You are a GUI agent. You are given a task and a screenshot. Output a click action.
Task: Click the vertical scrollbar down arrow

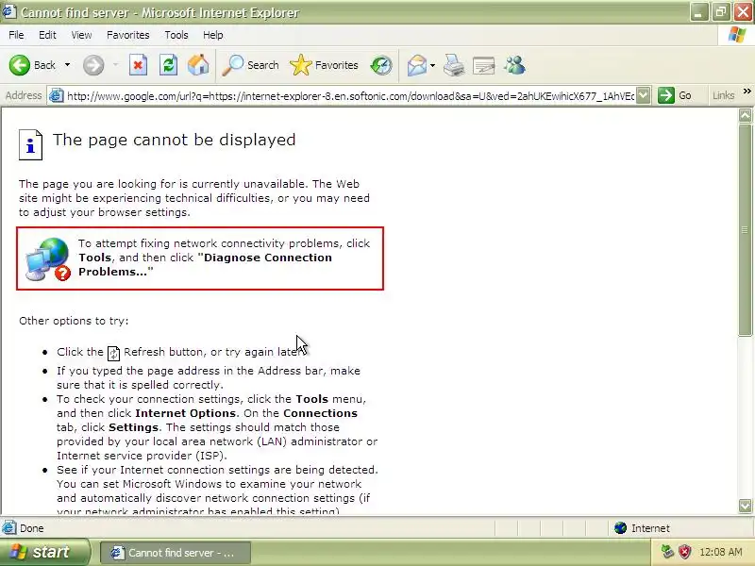point(745,506)
